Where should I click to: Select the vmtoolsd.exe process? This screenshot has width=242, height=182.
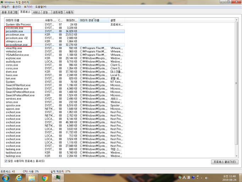tap(64, 52)
